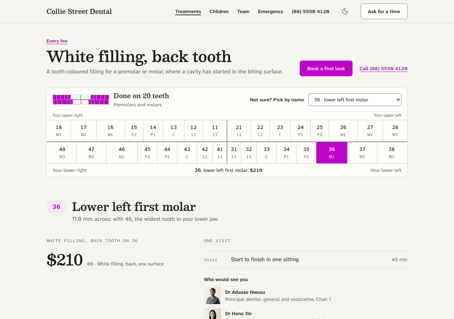Select tooth 38 lower left third molar
Viewport: 454px width, 319px height.
(392, 153)
